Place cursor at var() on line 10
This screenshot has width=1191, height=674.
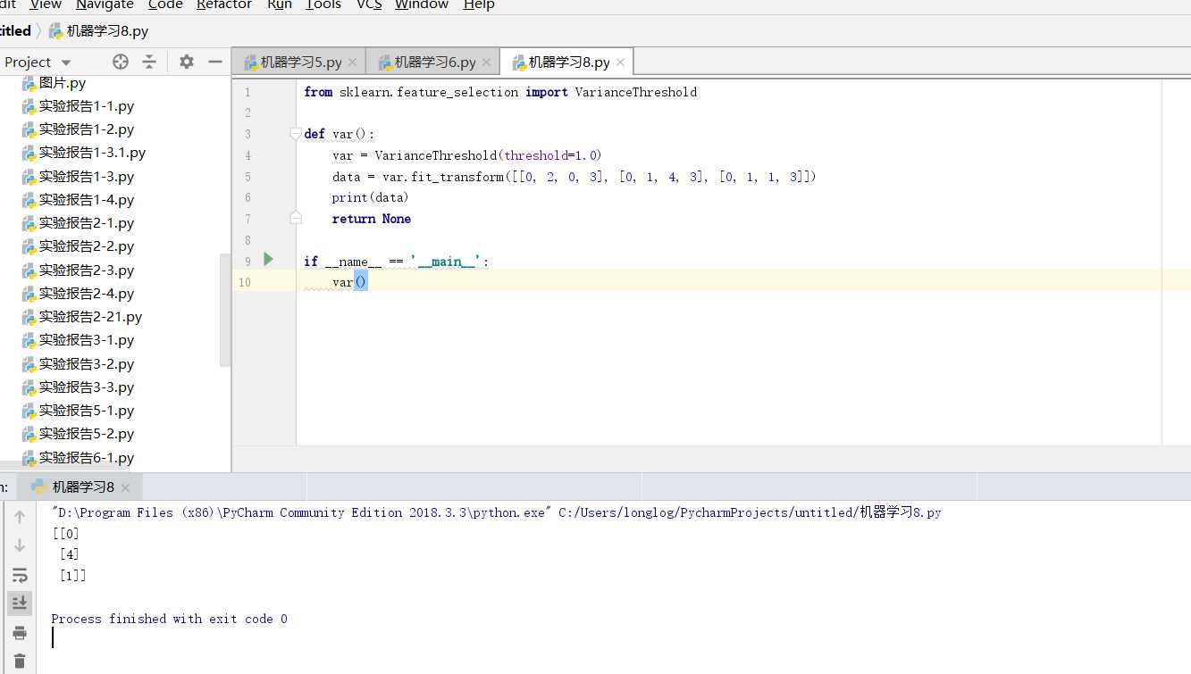click(x=349, y=282)
